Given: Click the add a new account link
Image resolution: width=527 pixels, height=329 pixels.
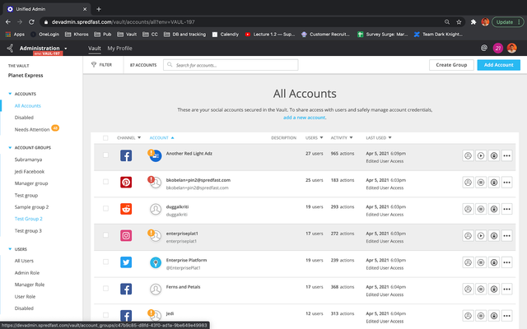Looking at the screenshot, I should point(304,118).
